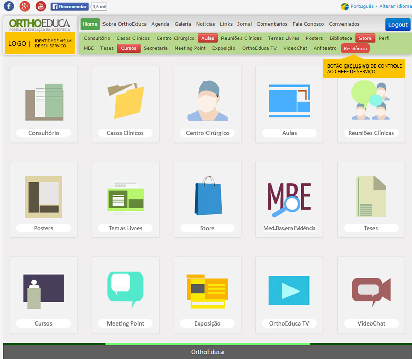Open Jornal in top menu

click(245, 24)
